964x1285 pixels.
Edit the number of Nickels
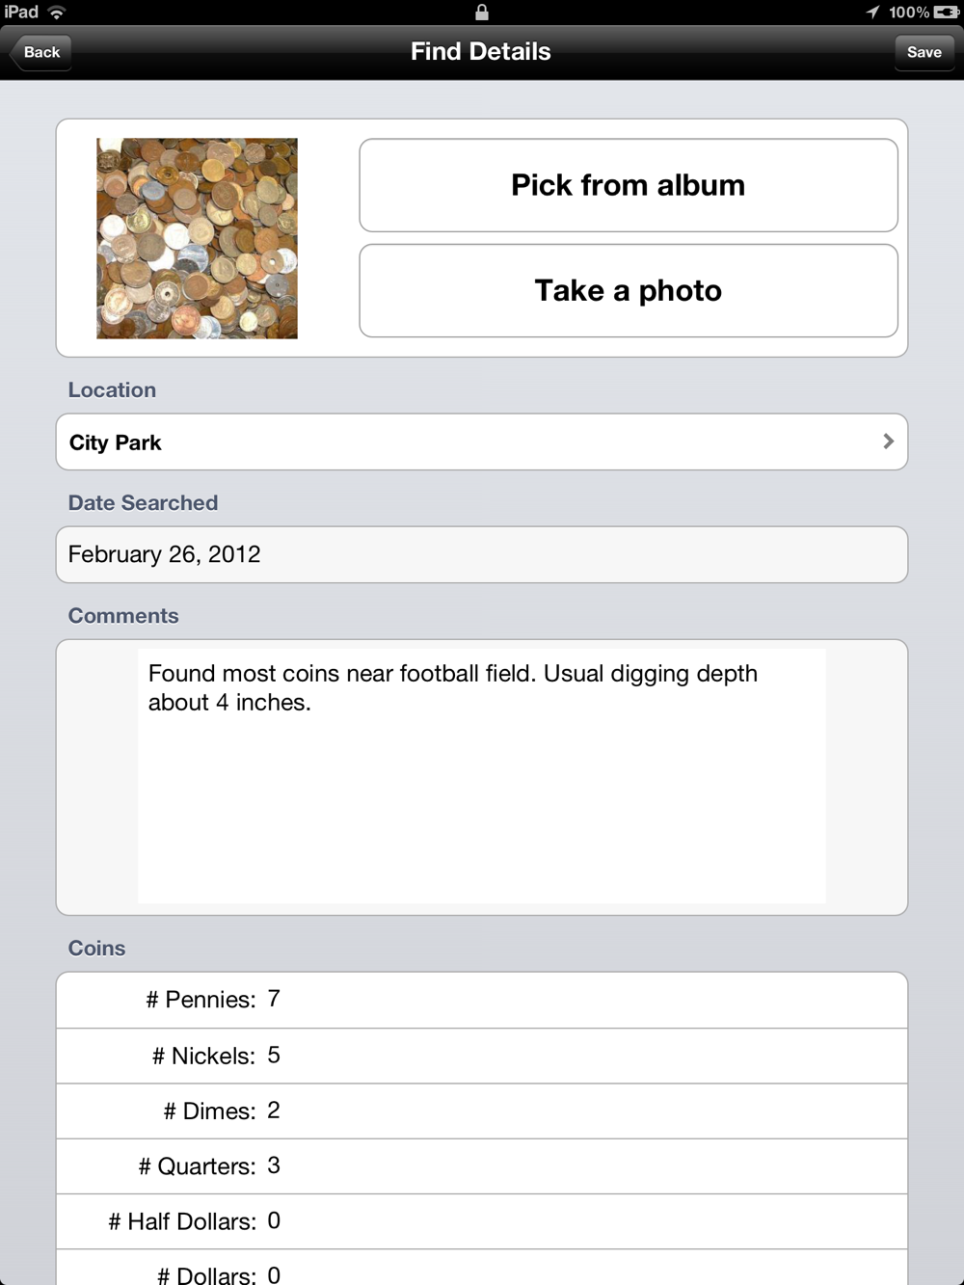coord(482,1056)
